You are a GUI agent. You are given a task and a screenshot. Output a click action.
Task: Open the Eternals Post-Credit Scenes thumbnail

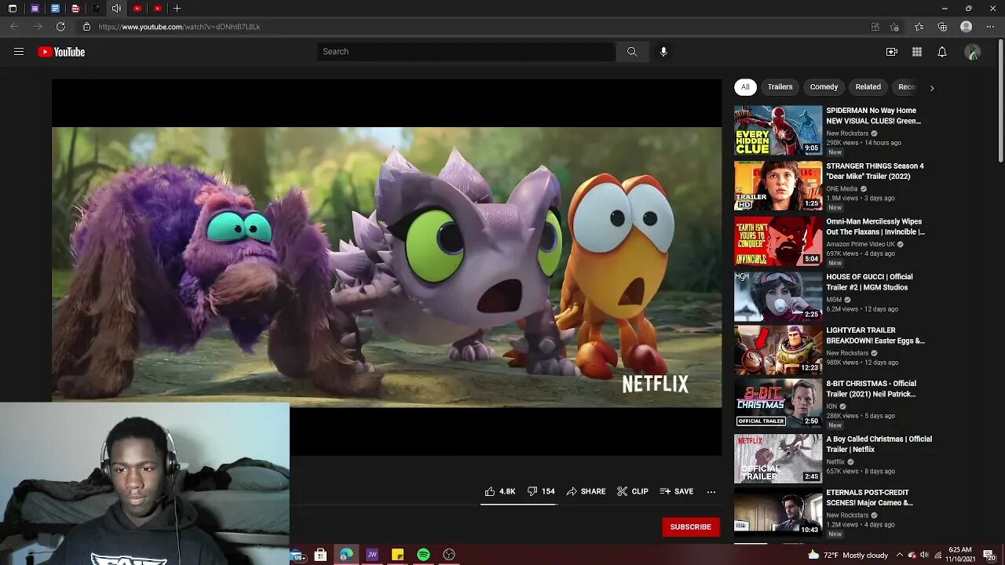click(778, 512)
